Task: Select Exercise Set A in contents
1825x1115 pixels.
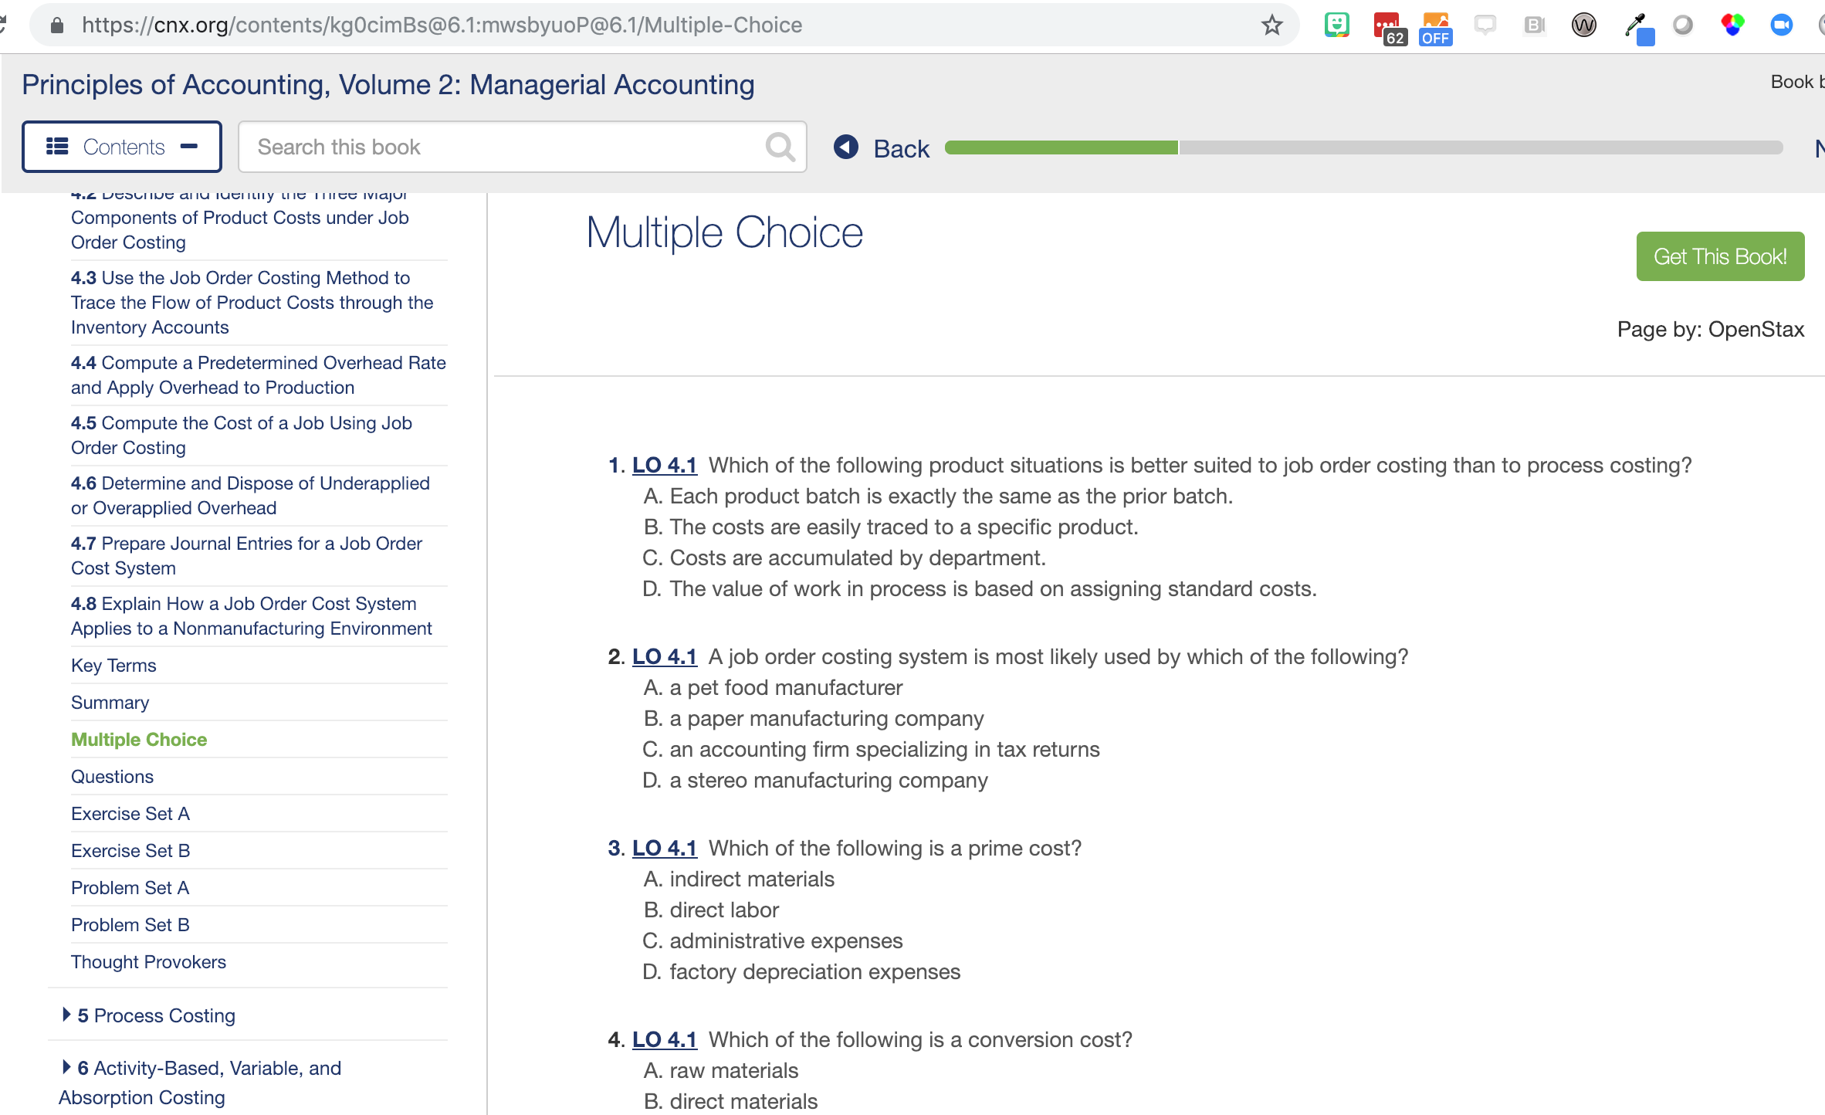Action: tap(130, 813)
